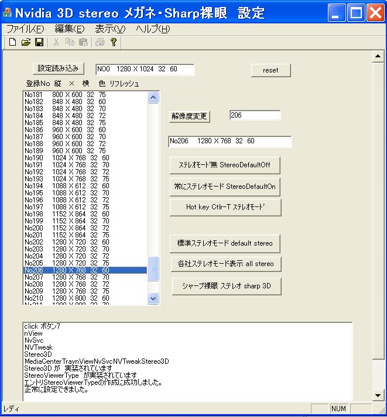Image resolution: width=387 pixels, height=417 pixels.
Task: Click the 解像度変更 button
Action: pyautogui.click(x=189, y=116)
